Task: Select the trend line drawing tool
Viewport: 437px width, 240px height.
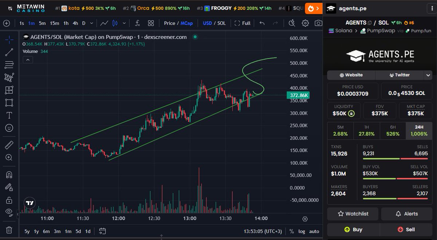Action: click(x=9, y=52)
